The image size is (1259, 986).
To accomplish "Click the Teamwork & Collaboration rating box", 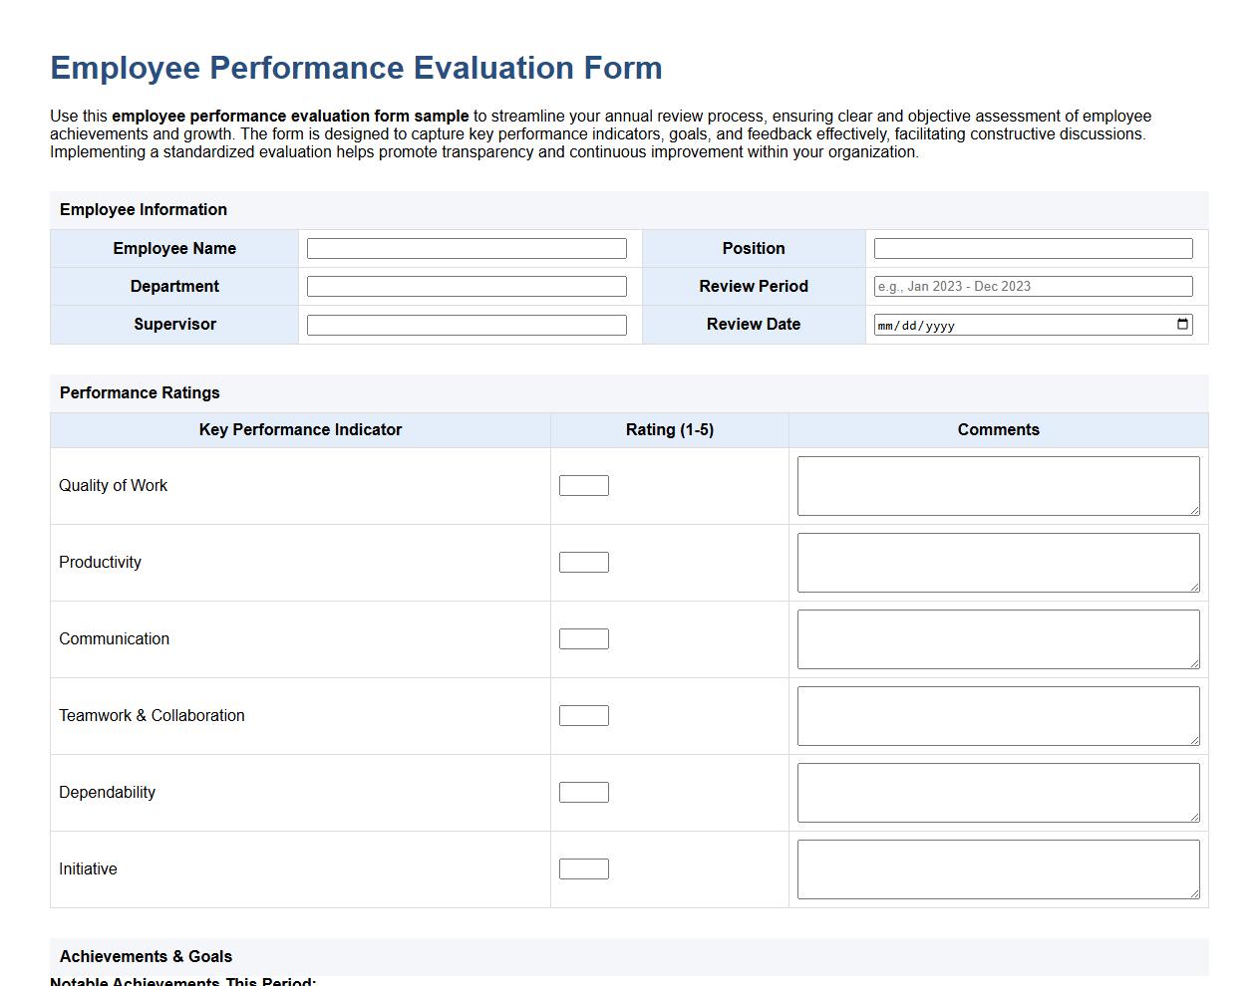I will 583,715.
